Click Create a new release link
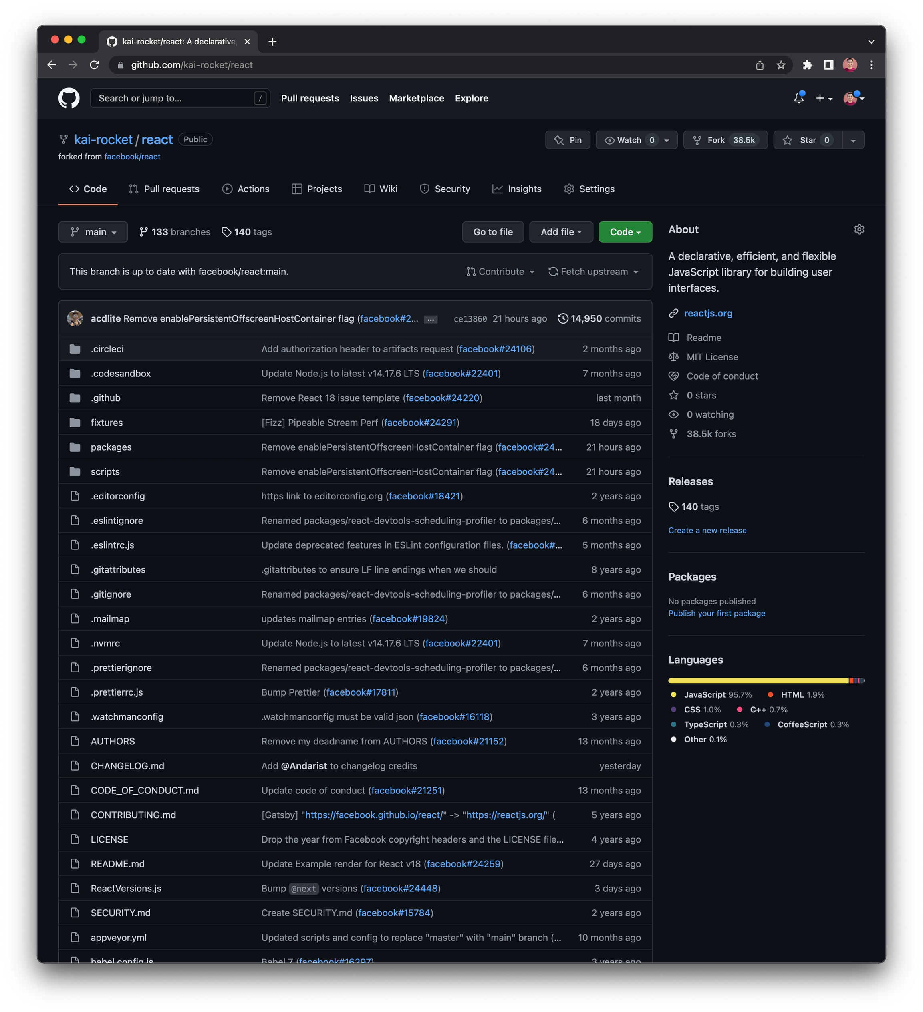Image resolution: width=923 pixels, height=1012 pixels. point(707,531)
